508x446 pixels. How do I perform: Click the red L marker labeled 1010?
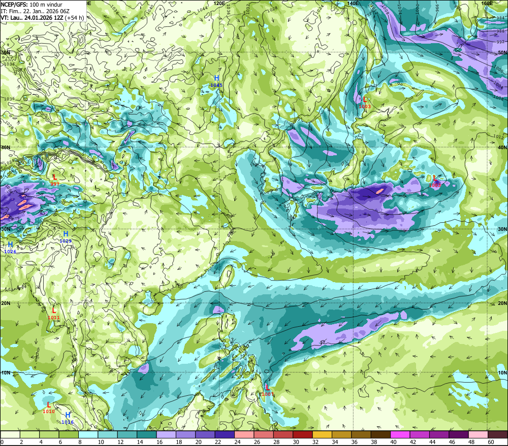[x=49, y=404]
